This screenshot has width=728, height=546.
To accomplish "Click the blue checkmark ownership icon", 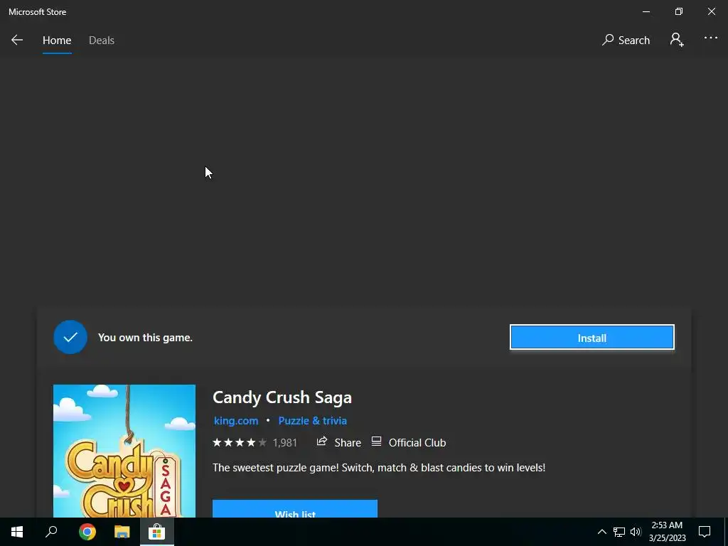I will coord(70,337).
